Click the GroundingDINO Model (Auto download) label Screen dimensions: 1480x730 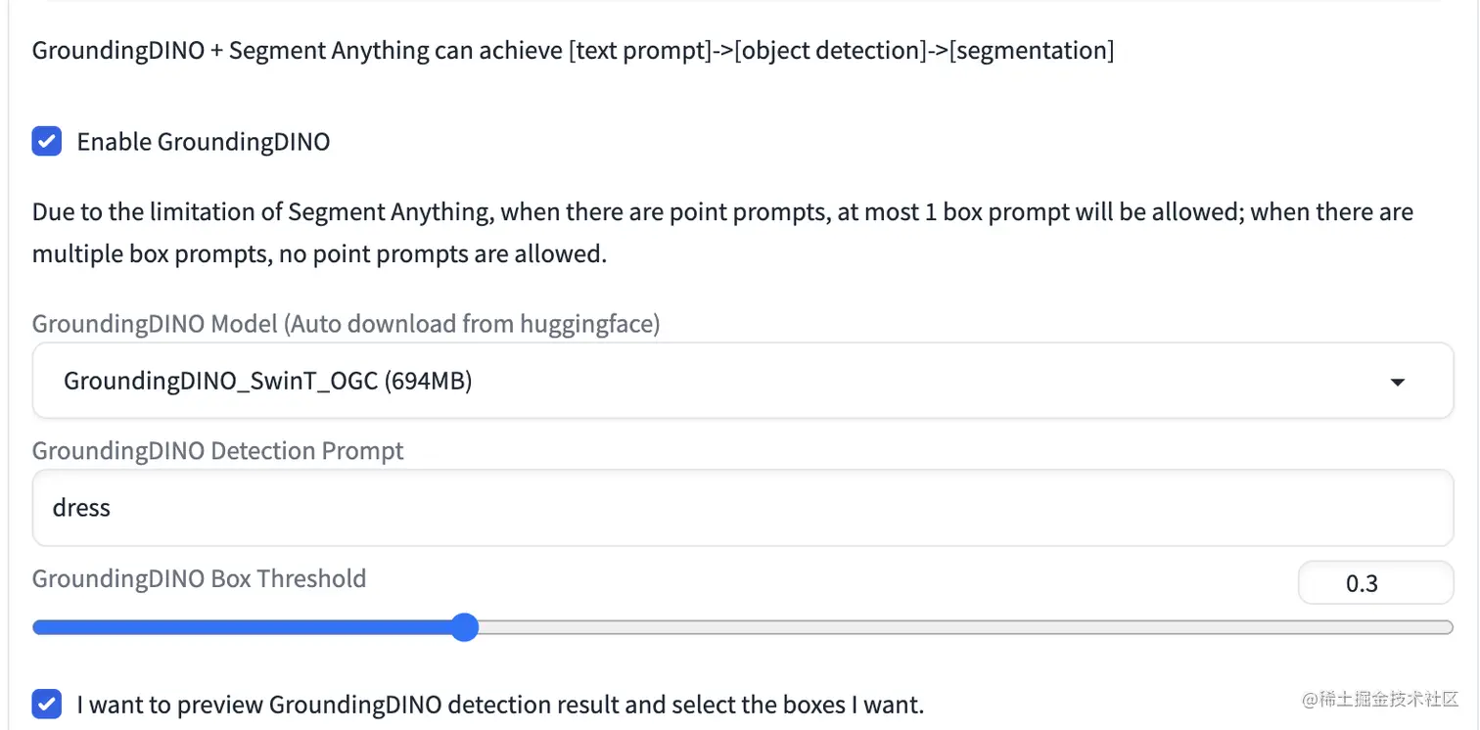point(346,323)
